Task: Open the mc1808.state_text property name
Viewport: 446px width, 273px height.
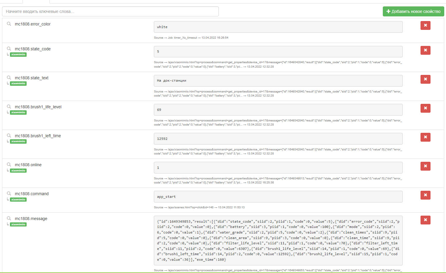Action: (x=32, y=78)
